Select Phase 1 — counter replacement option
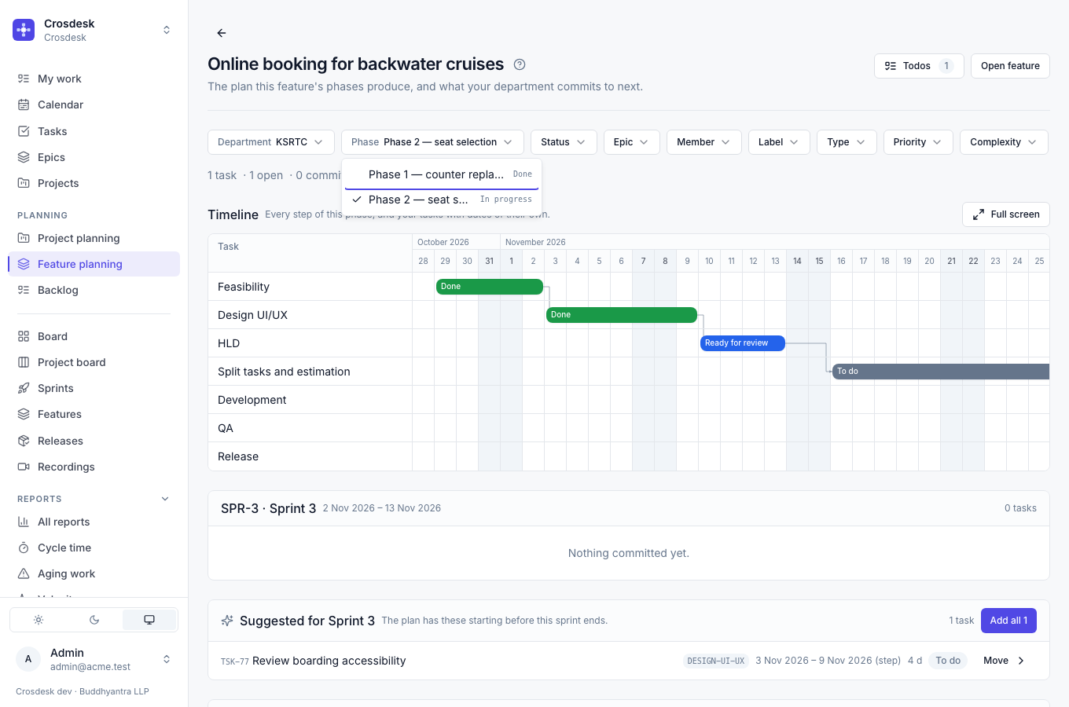The height and width of the screenshot is (707, 1069). click(x=442, y=174)
